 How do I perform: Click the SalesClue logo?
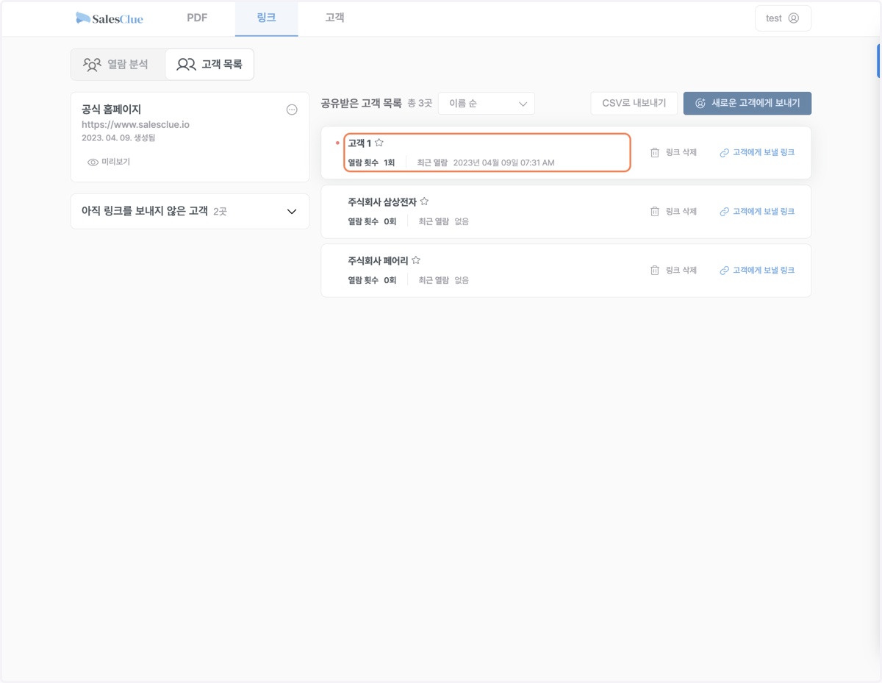[110, 18]
